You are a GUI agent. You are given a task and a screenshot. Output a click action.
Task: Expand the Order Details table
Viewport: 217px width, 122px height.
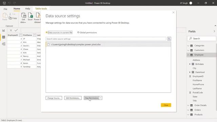[188, 105]
